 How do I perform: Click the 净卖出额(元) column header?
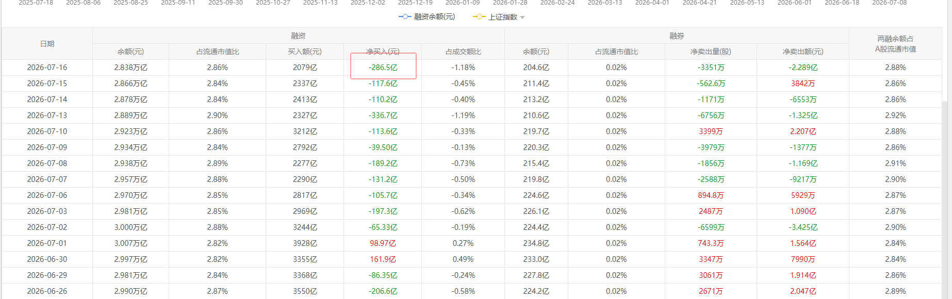tap(803, 52)
